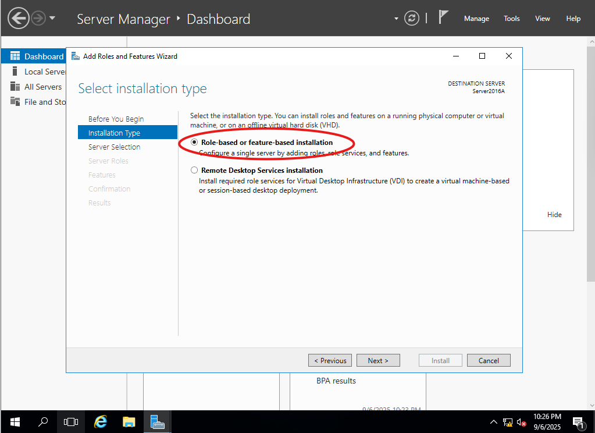Click the muted volume tray icon
This screenshot has width=595, height=433.
click(521, 422)
